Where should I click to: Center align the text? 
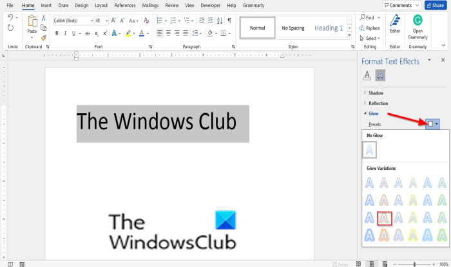168,33
